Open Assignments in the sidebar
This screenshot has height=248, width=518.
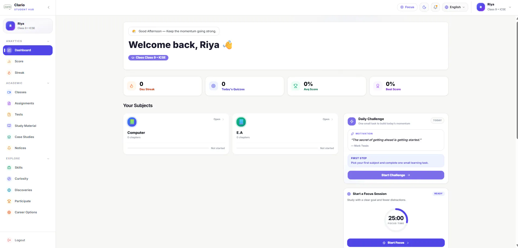pyautogui.click(x=28, y=103)
